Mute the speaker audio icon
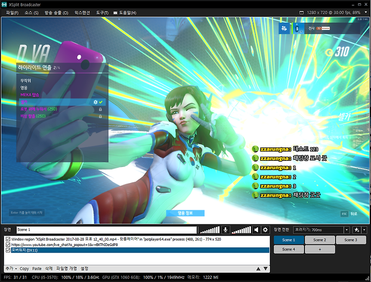 point(257,229)
